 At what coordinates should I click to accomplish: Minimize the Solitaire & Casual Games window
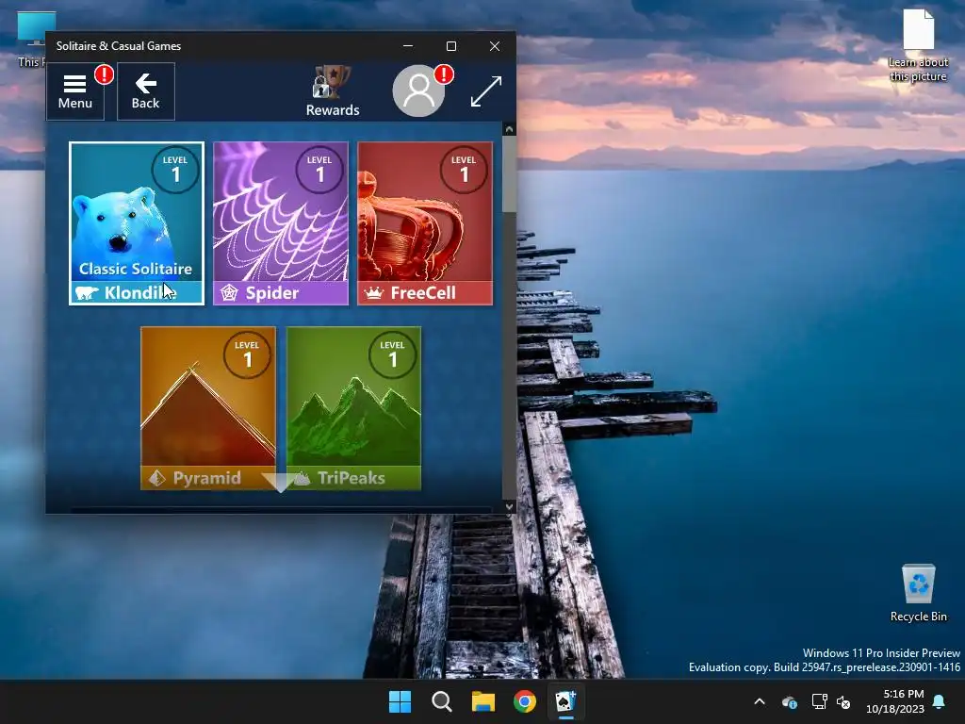coord(408,46)
